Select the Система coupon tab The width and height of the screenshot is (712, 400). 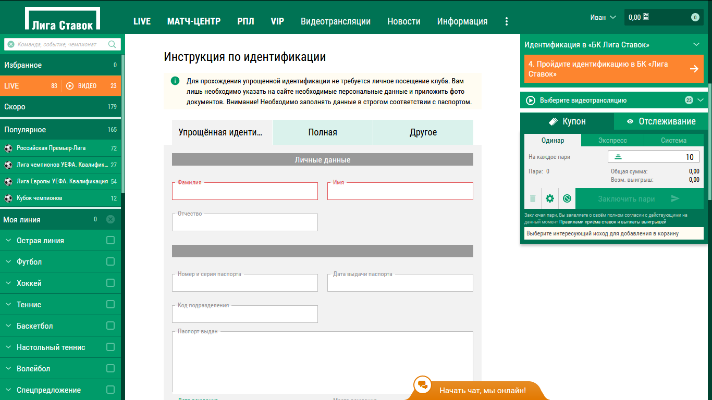pos(673,141)
